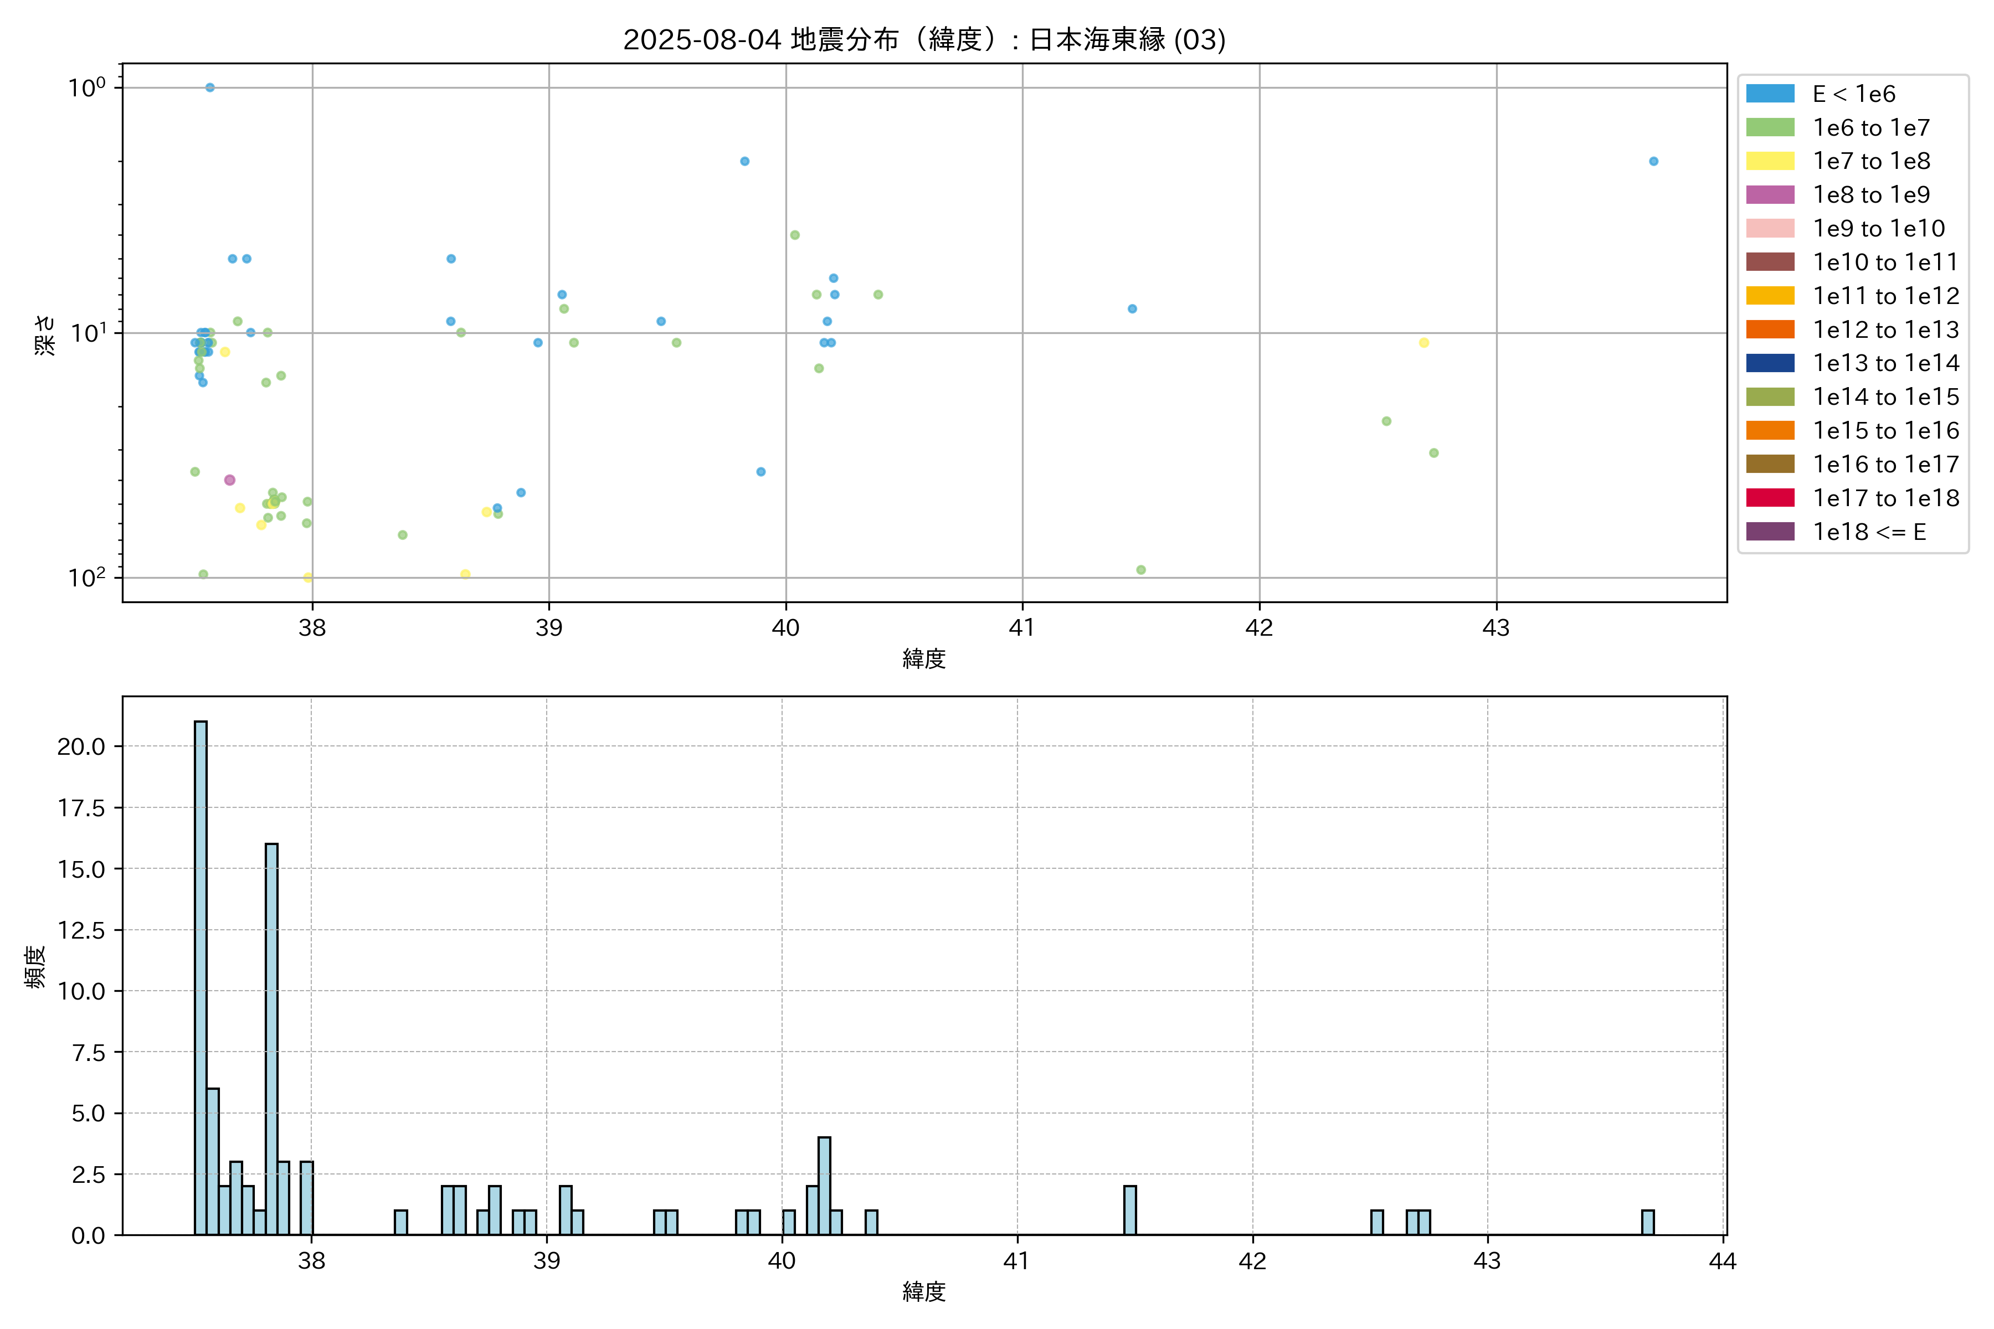Image resolution: width=1994 pixels, height=1329 pixels.
Task: Click the pink 1e9 to 1e10 swatch
Action: (1770, 228)
